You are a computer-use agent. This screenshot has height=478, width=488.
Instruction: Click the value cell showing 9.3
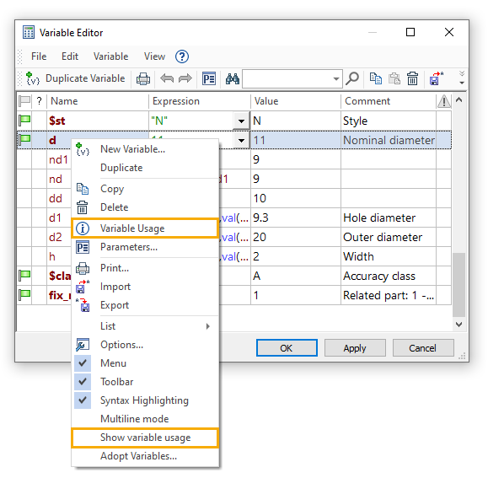pos(296,218)
